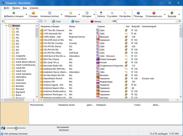Open the Файл menu
This screenshot has width=183, height=136.
[7, 8]
